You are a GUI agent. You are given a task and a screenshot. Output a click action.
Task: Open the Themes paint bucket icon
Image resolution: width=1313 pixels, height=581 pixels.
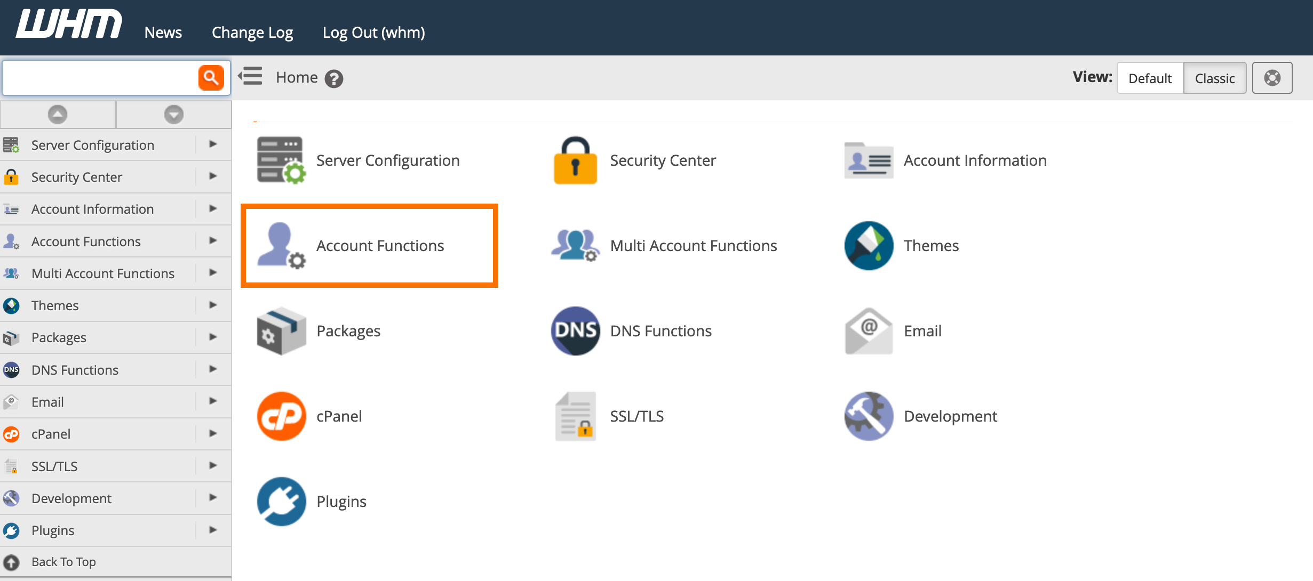pyautogui.click(x=869, y=245)
